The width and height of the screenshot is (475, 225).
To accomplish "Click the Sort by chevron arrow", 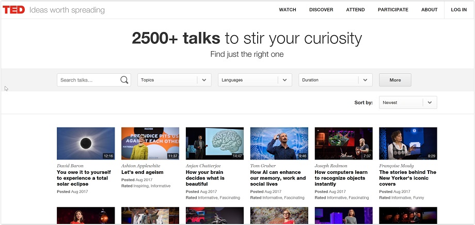I will pyautogui.click(x=430, y=102).
